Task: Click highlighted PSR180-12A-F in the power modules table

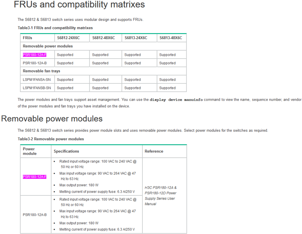Action: pos(34,177)
